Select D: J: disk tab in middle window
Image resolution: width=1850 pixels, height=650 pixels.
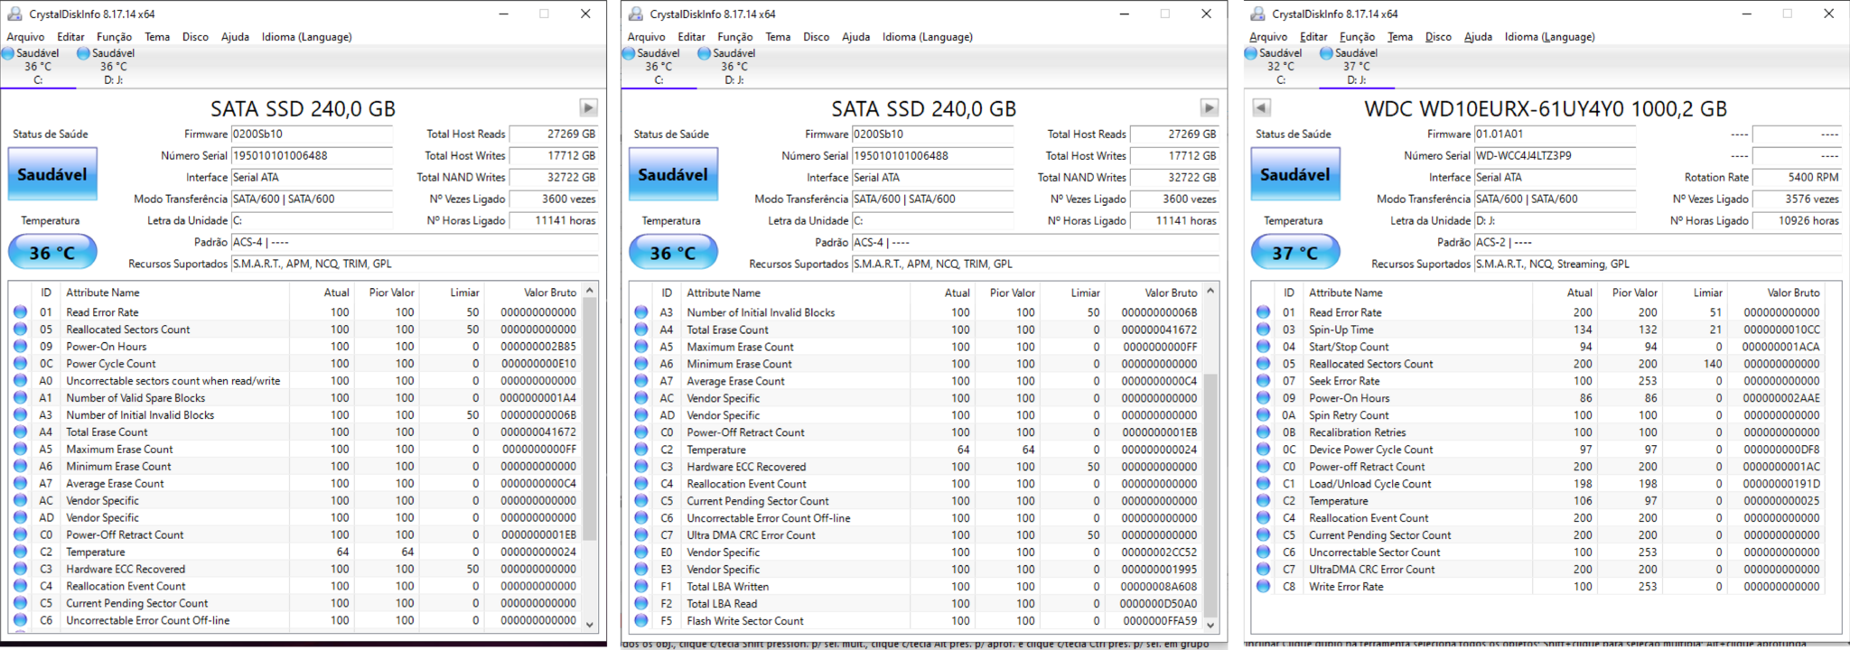[733, 67]
